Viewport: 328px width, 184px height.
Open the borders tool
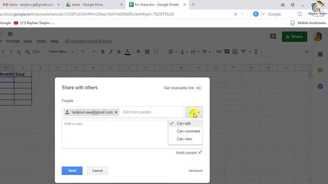point(147,52)
